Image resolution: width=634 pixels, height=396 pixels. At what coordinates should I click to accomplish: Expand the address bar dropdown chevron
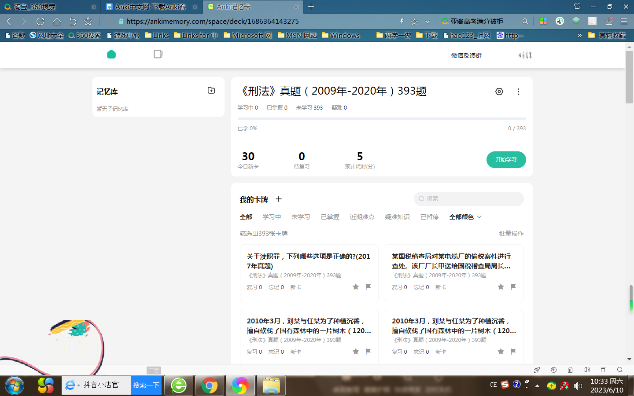[x=427, y=21]
